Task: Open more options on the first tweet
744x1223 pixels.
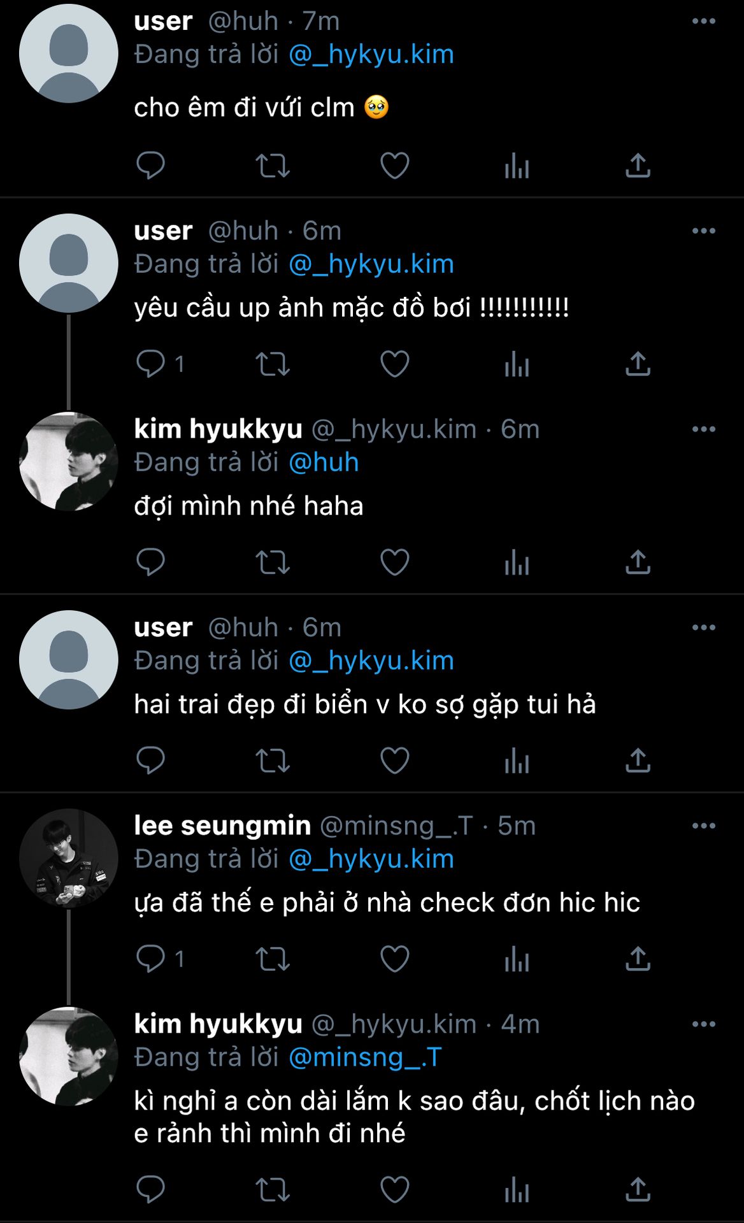Action: click(x=703, y=22)
